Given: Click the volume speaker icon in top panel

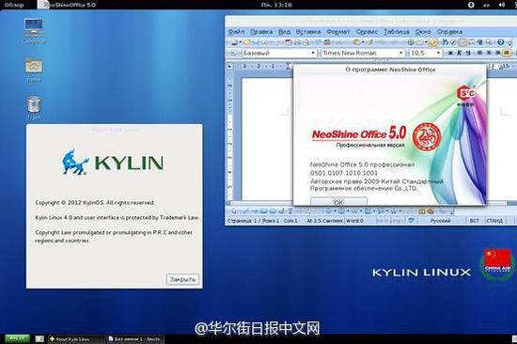Looking at the screenshot, I should coord(502,5).
